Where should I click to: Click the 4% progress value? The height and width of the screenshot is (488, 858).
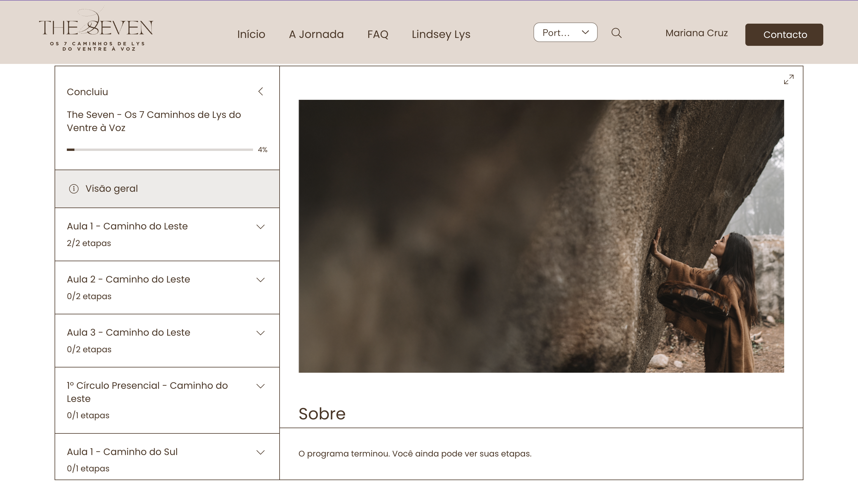(x=263, y=149)
